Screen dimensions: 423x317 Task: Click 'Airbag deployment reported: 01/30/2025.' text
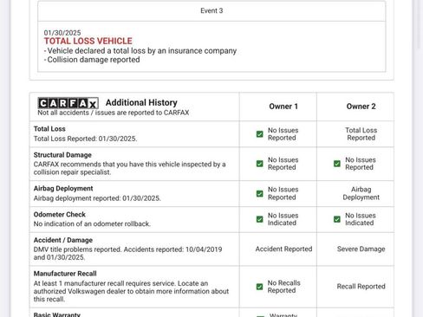click(x=97, y=198)
